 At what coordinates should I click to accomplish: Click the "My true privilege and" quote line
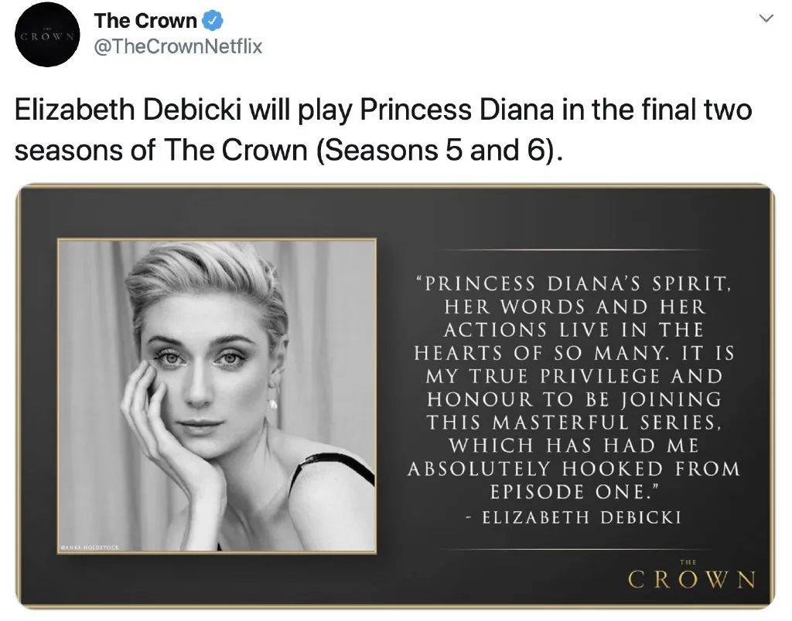point(573,376)
